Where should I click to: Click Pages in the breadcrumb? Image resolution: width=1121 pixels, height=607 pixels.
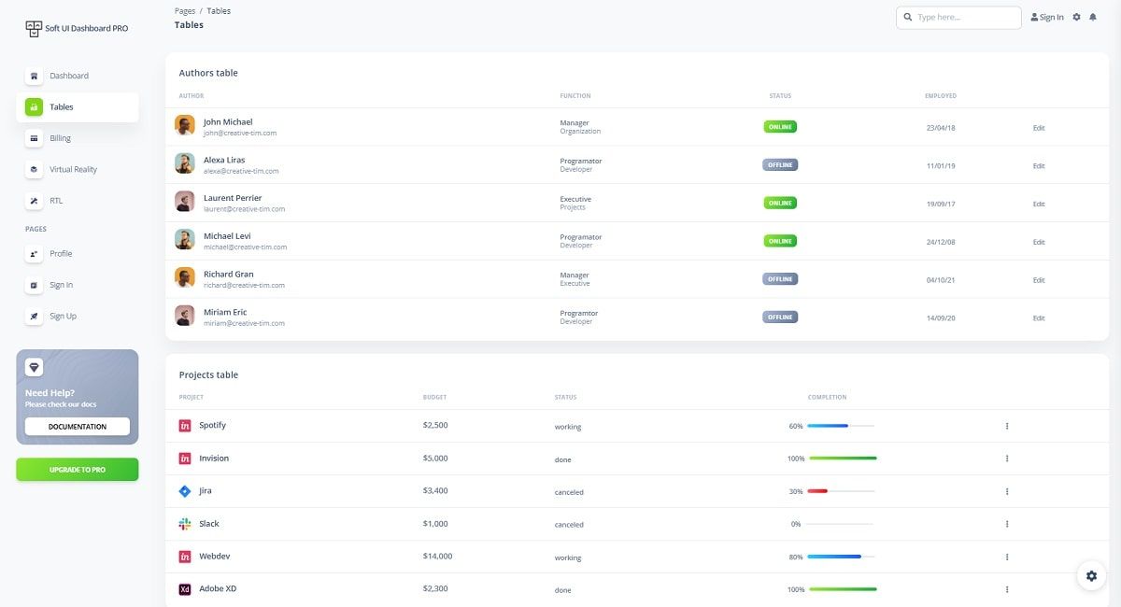185,10
